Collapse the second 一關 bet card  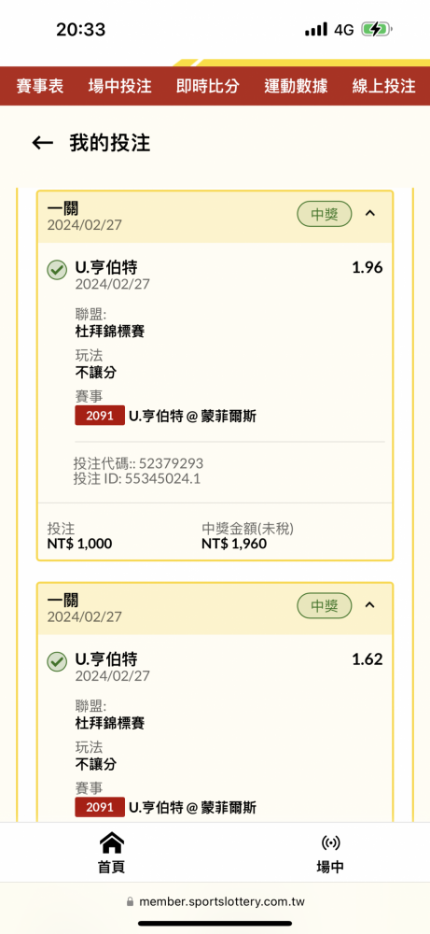[x=370, y=605]
